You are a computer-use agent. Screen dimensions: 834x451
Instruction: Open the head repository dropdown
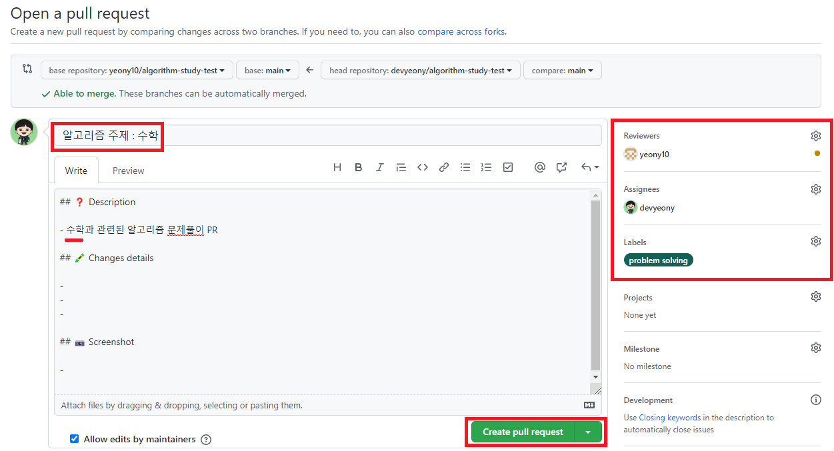[x=421, y=70]
